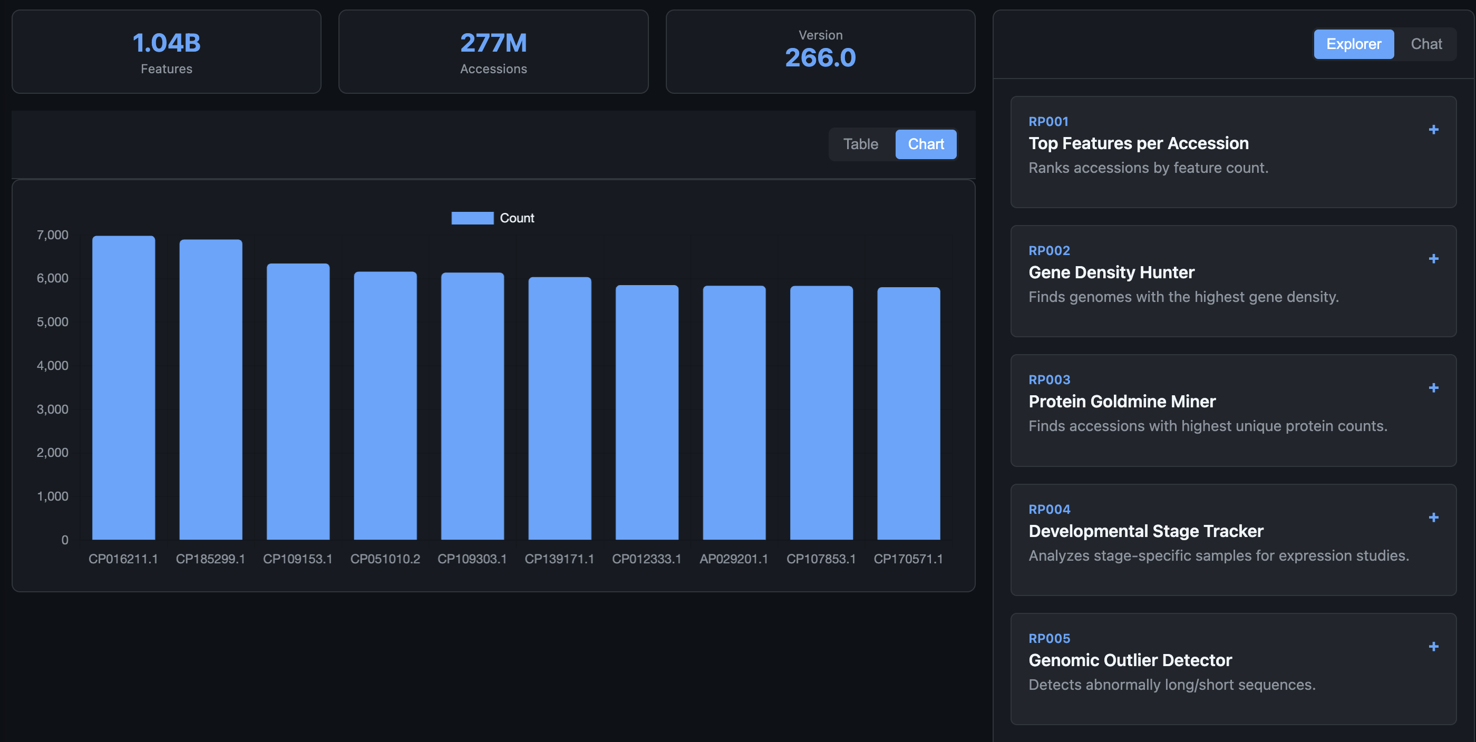Click the Version 266.0 card
Image resolution: width=1476 pixels, height=742 pixels.
click(820, 52)
